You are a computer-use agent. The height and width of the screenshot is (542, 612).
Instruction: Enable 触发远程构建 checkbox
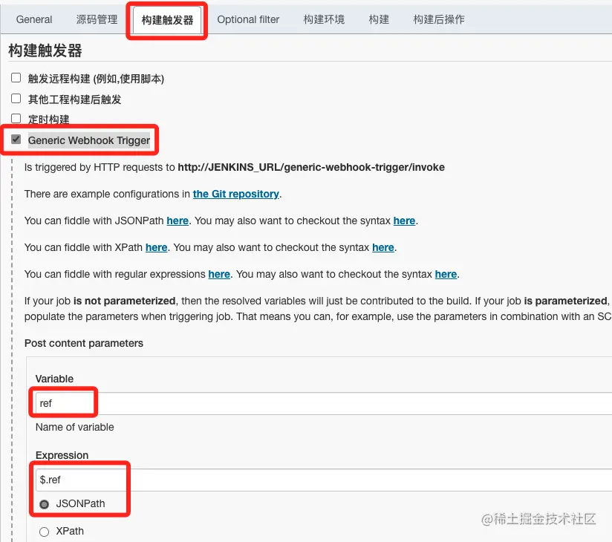pos(16,78)
